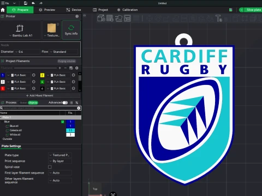262x196 pixels.
Task: Open Other layers filament sequence dropdown
Action: click(x=60, y=181)
